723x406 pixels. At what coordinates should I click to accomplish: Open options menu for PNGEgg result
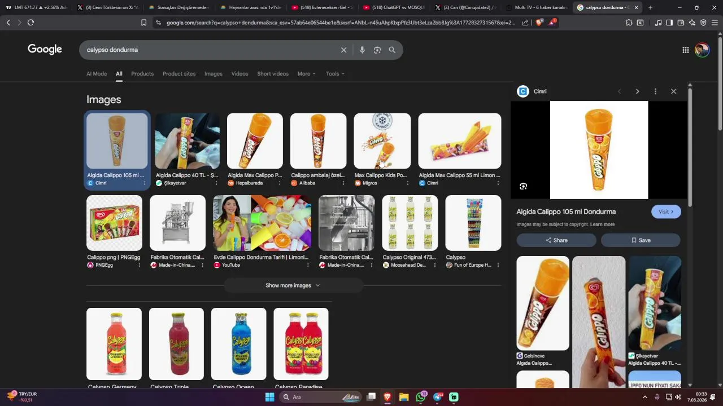pos(139,265)
